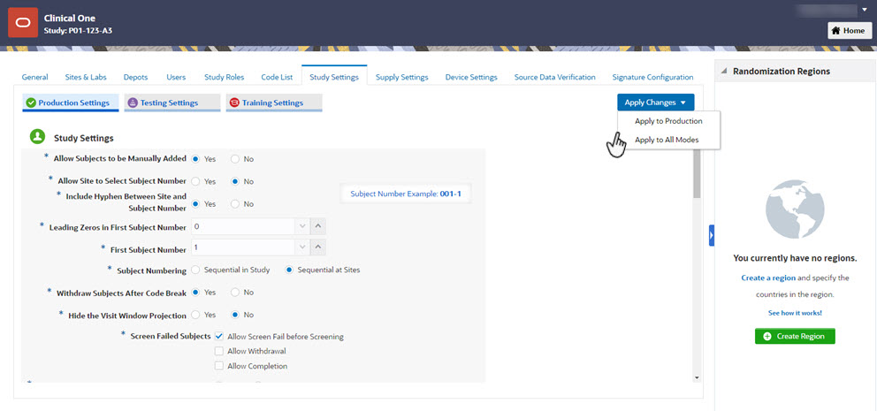Set Allow Site Select Subject Number Yes

point(195,181)
